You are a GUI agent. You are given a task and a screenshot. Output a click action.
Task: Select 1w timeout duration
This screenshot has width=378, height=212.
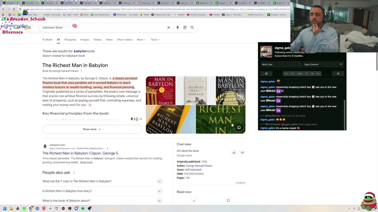pos(318,74)
